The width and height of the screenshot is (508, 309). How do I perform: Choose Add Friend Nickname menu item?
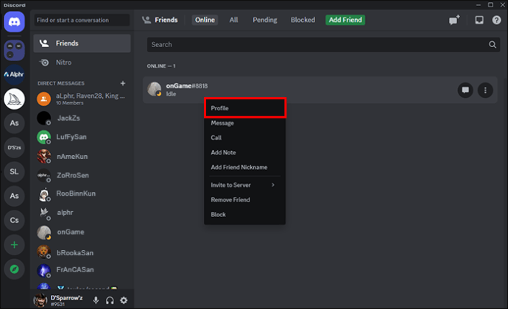pyautogui.click(x=245, y=167)
